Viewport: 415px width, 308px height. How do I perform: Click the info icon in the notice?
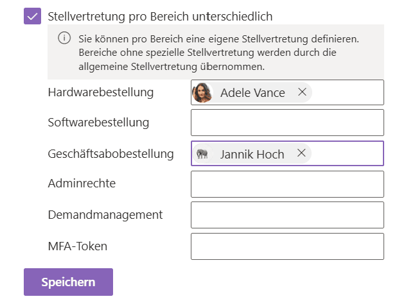64,38
